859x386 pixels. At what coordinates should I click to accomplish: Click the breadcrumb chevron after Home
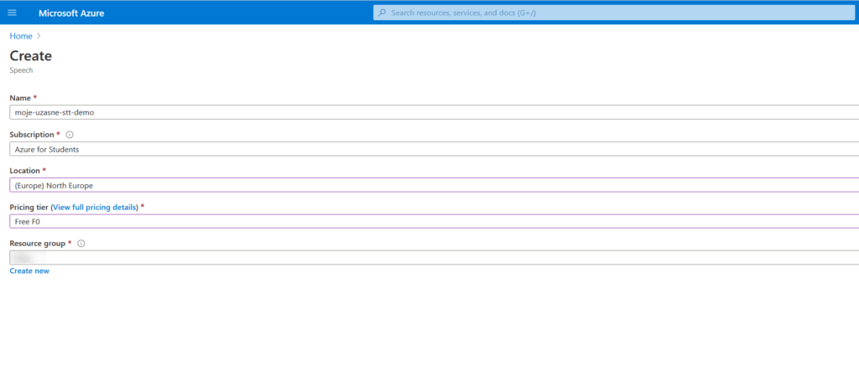pos(39,36)
